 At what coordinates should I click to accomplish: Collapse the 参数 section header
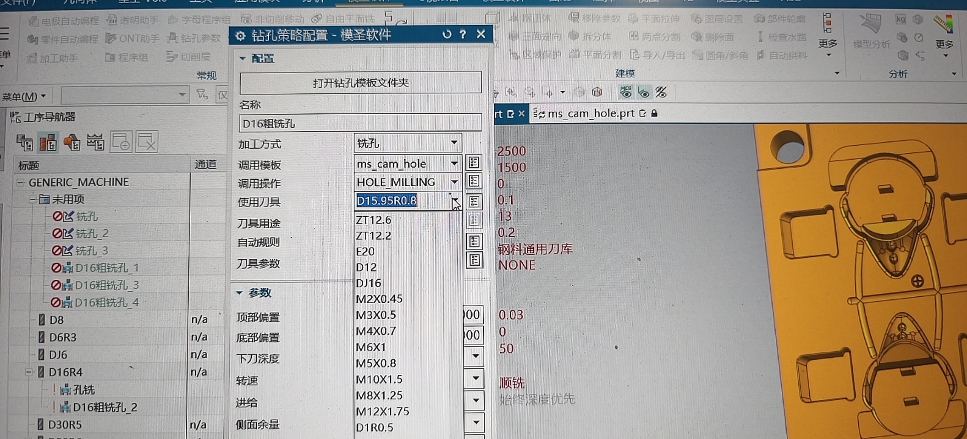(x=255, y=293)
